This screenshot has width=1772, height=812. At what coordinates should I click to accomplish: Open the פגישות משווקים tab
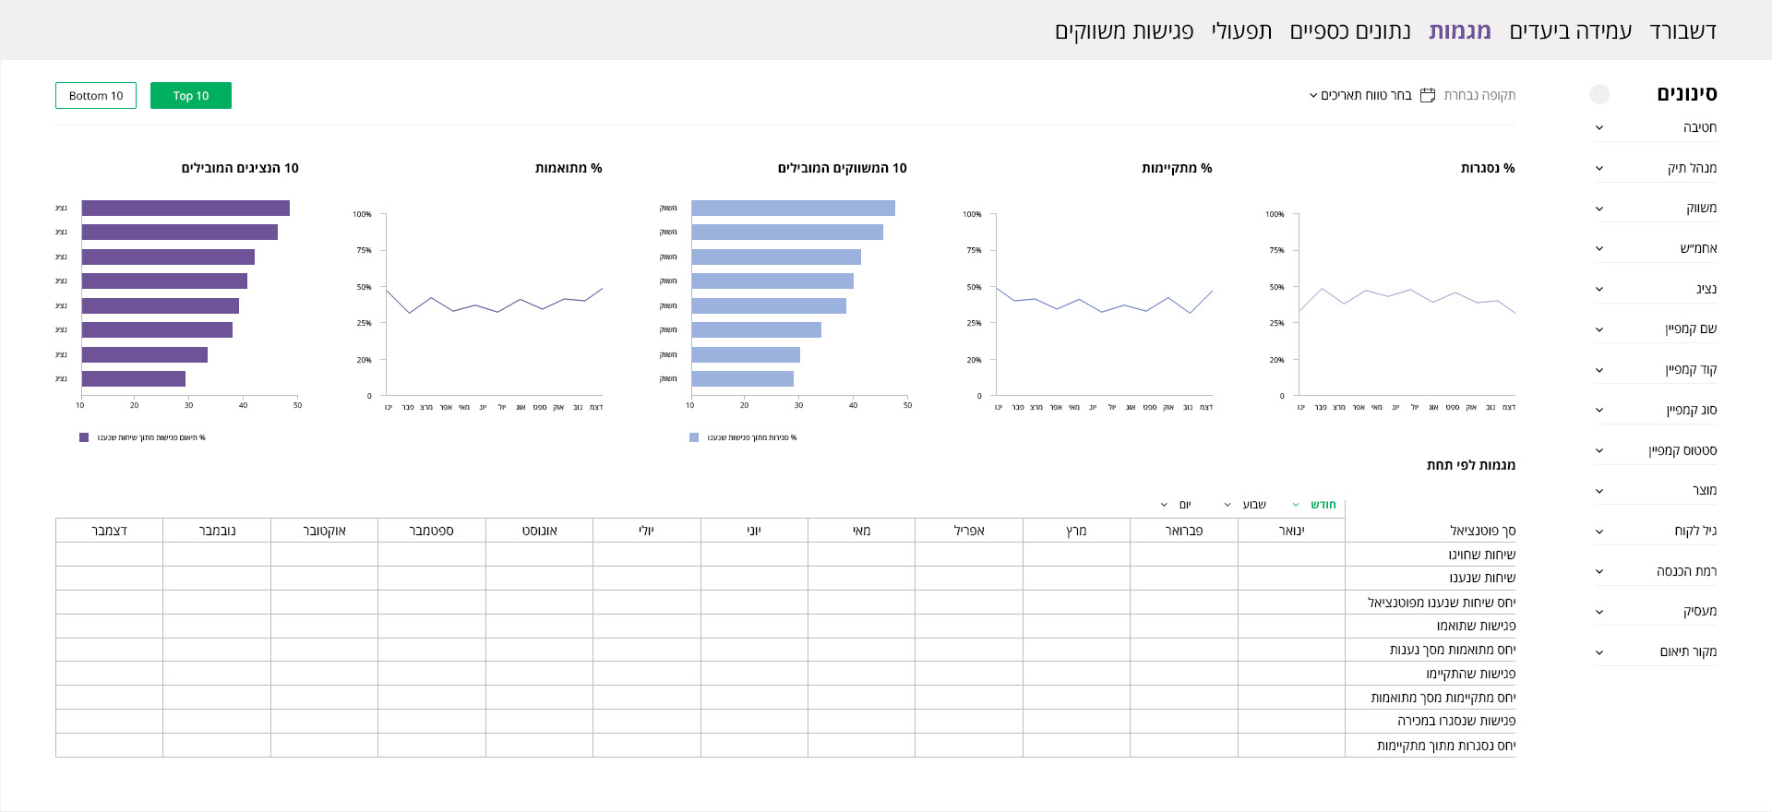point(1124,31)
